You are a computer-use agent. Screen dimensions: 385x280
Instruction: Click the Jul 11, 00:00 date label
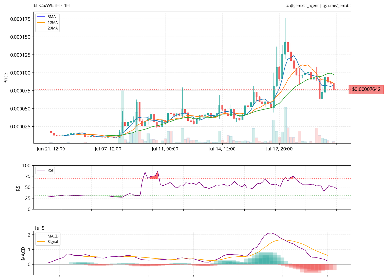tap(165, 149)
